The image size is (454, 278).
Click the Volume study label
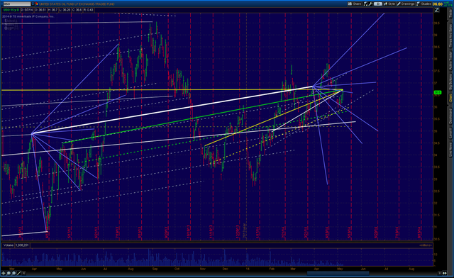click(9, 245)
